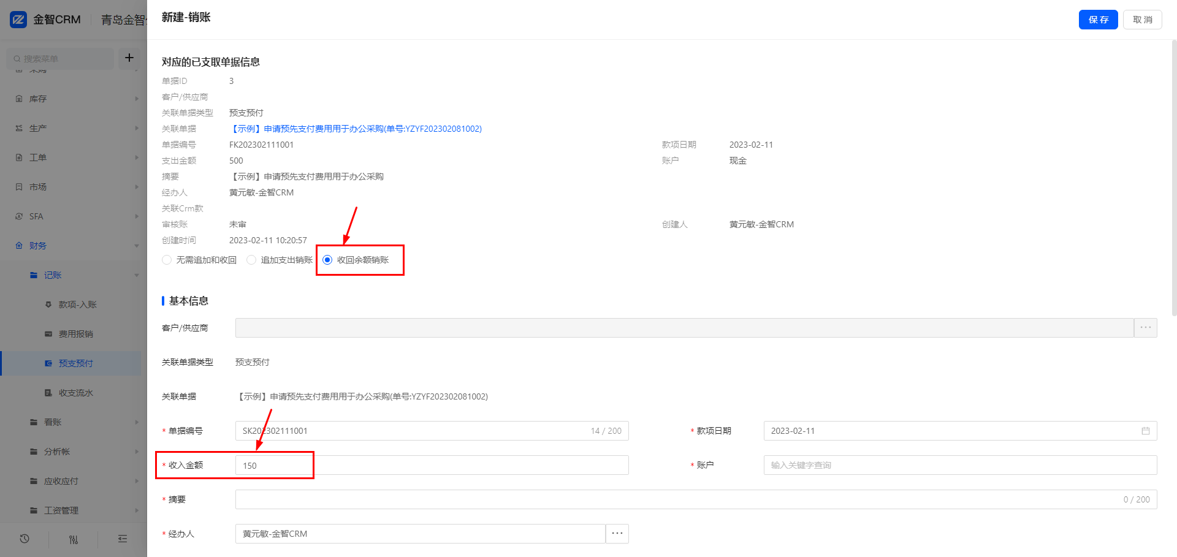Expand the 库存 menu arrow
This screenshot has height=557, width=1177.
(x=136, y=99)
